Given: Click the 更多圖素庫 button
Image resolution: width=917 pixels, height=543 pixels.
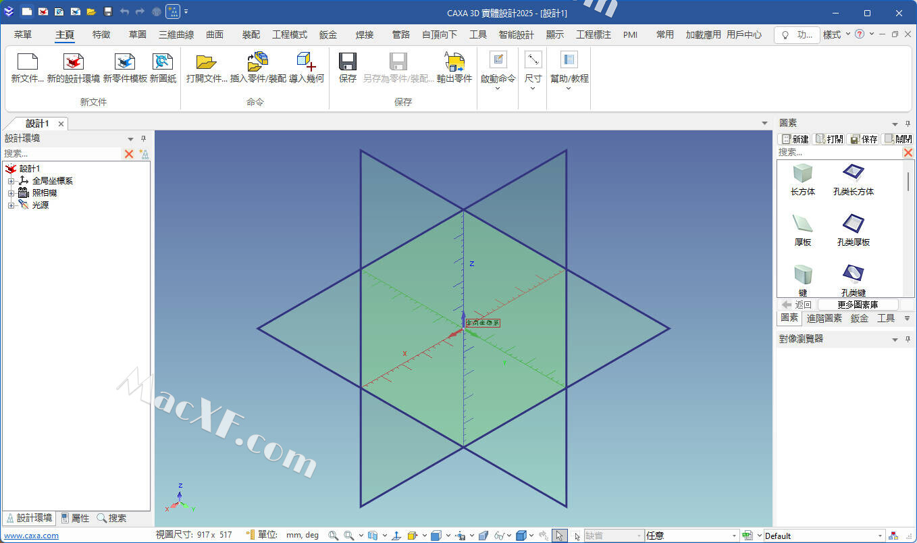Looking at the screenshot, I should 858,305.
